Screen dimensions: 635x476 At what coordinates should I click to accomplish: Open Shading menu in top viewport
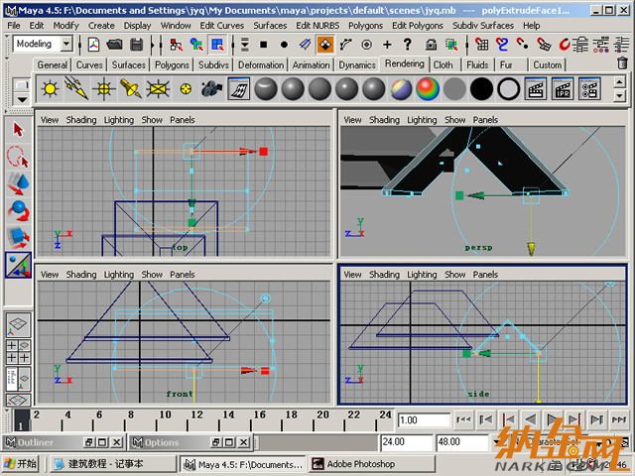point(81,120)
